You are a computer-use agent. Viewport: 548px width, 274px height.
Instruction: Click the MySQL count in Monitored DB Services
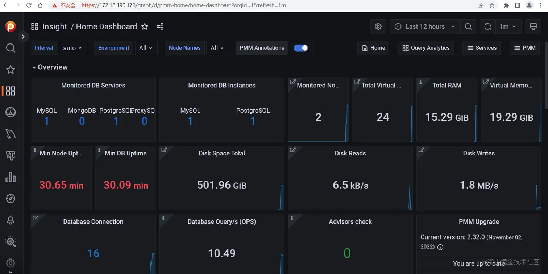tap(46, 121)
